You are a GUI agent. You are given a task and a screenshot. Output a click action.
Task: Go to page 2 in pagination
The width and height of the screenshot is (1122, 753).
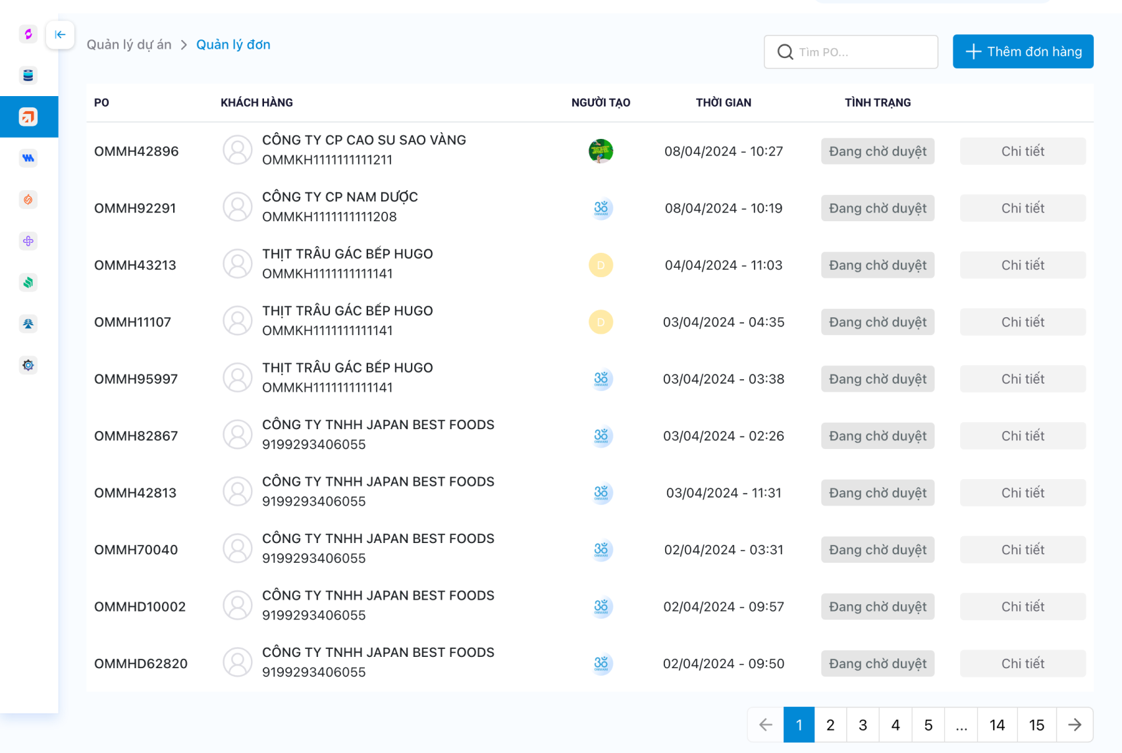pyautogui.click(x=830, y=725)
